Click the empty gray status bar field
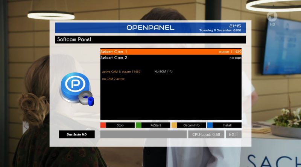This screenshot has height=167, width=301. coord(143,134)
